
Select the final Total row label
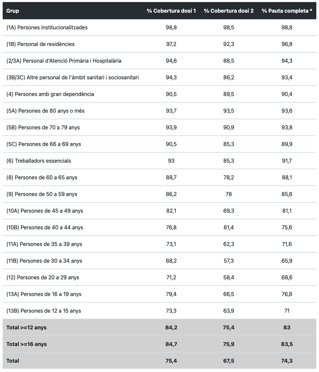tap(13, 361)
